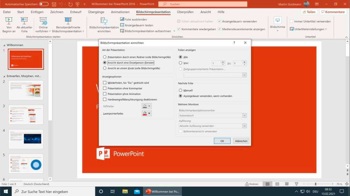350x196 pixels.
Task: Click the Suchen search box
Action: point(203,4)
